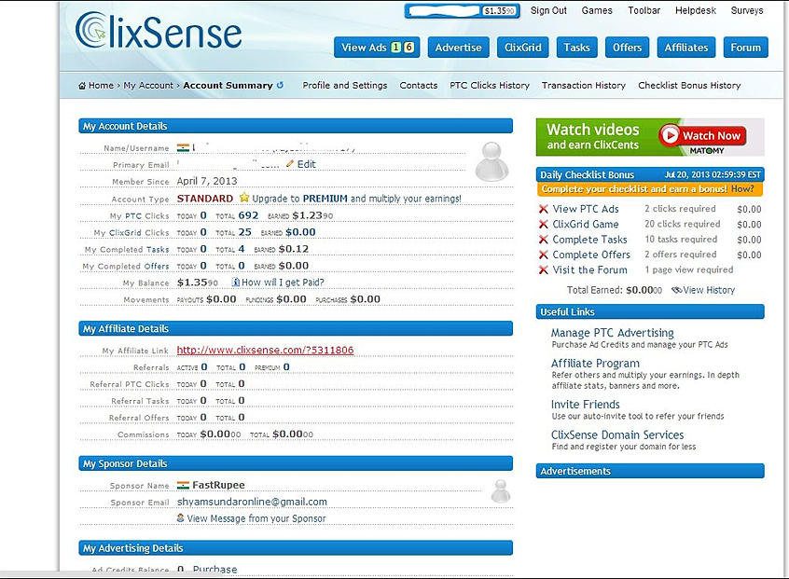Click the person icon beside View Message from your Sponsor
This screenshot has width=789, height=579.
pos(180,517)
